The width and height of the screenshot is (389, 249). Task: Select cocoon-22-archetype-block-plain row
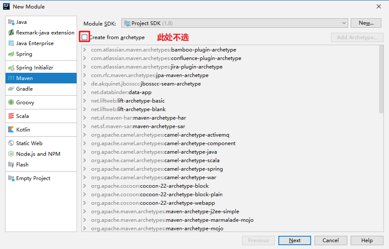point(230,195)
